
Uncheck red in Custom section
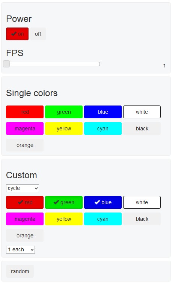pyautogui.click(x=25, y=202)
